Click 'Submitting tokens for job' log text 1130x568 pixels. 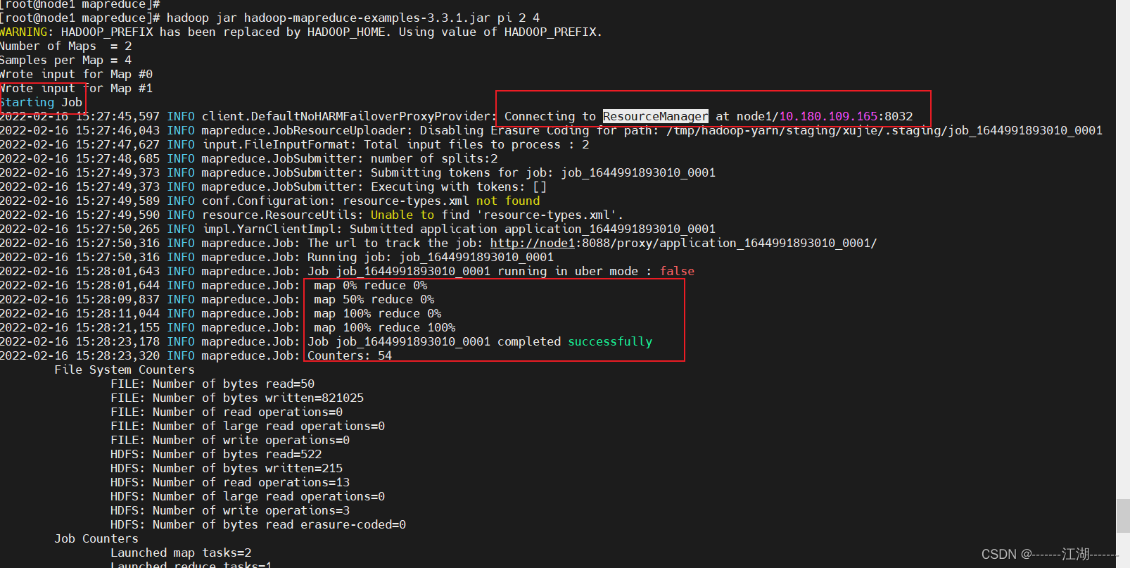click(462, 172)
